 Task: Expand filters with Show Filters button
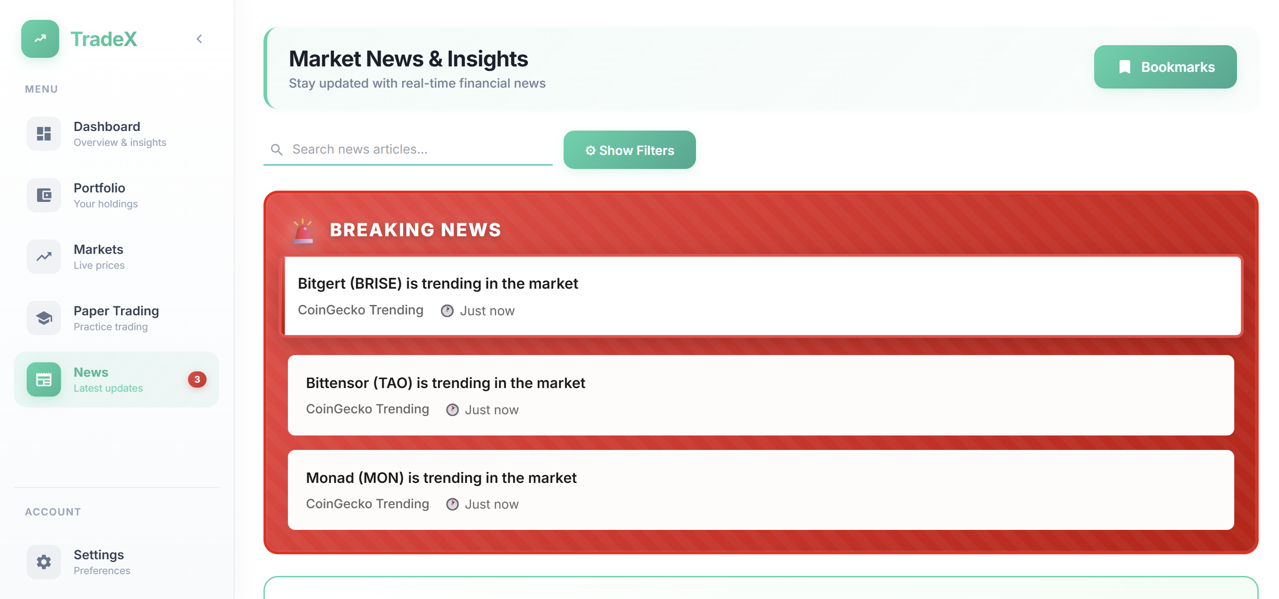(629, 150)
